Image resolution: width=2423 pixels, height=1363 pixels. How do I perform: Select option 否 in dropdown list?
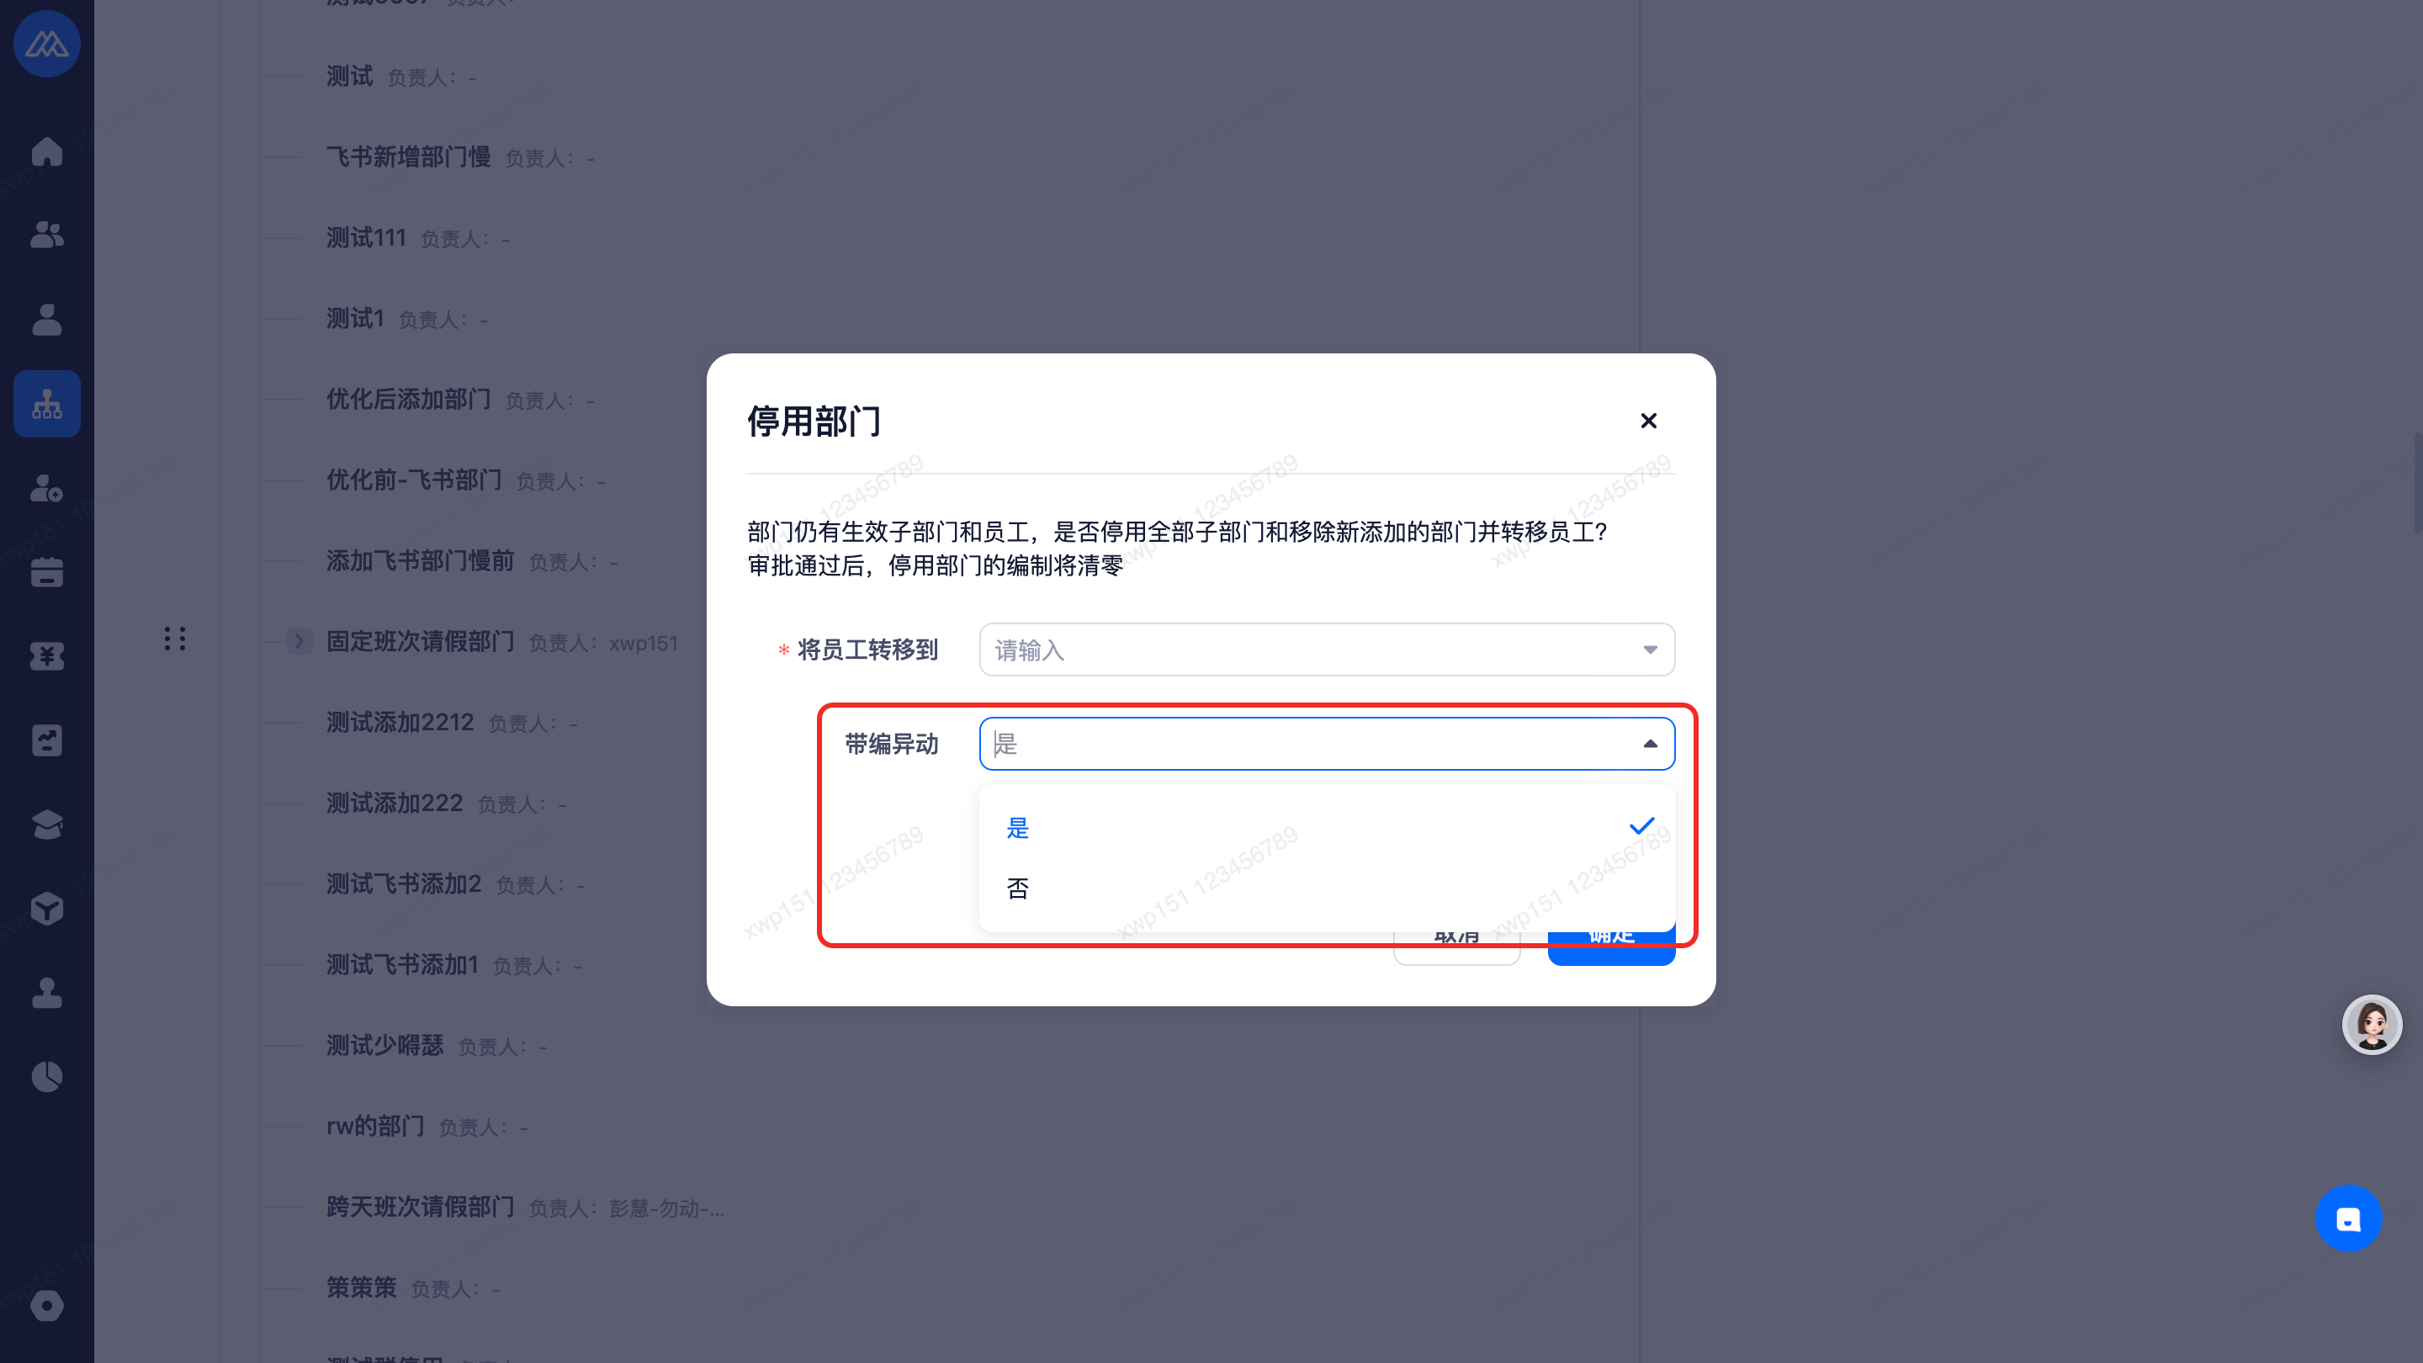coord(1018,889)
